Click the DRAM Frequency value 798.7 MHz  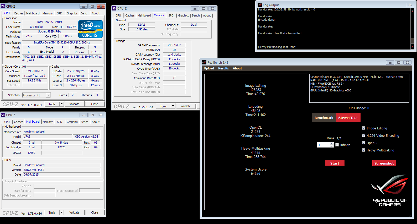(174, 45)
